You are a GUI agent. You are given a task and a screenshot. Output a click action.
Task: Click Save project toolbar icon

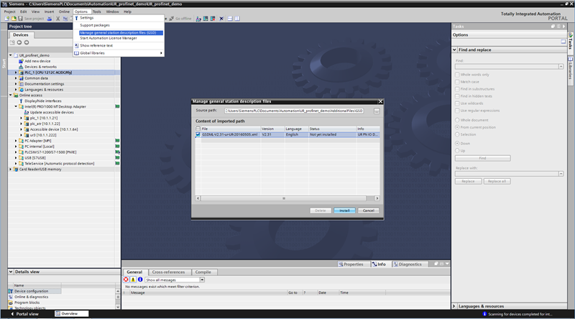click(27, 18)
